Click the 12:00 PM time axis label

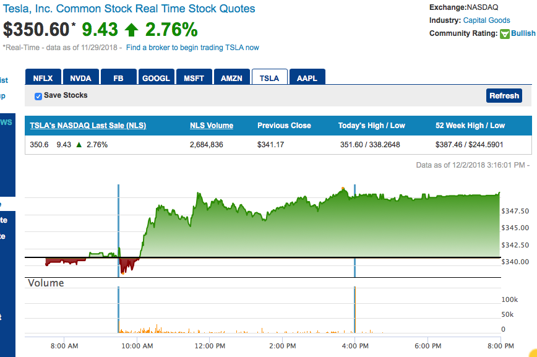210,346
